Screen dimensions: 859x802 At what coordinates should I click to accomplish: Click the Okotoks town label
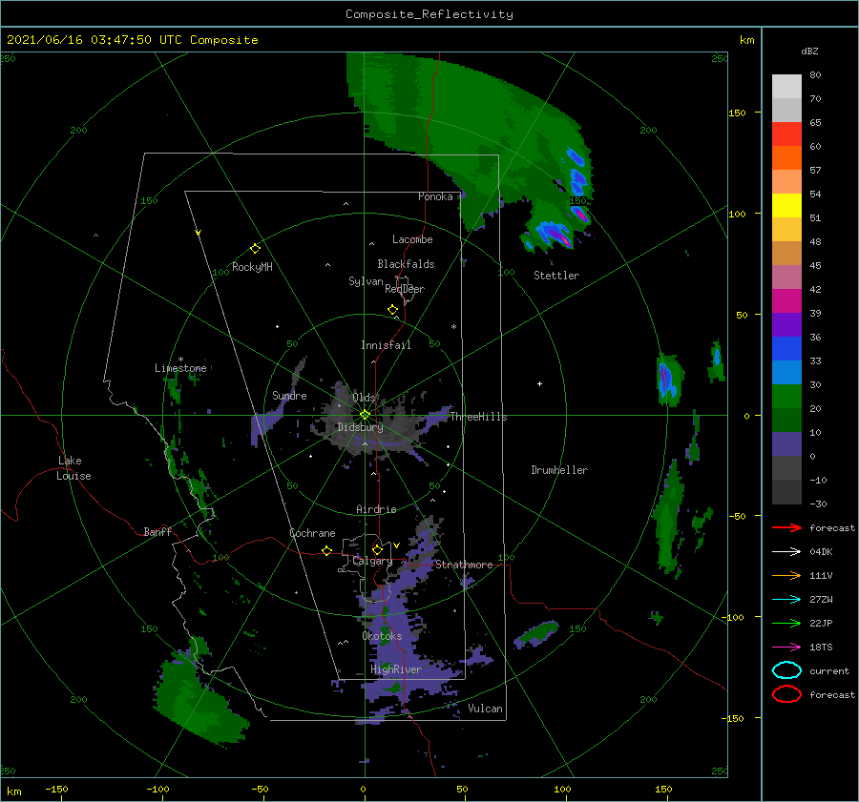(382, 636)
